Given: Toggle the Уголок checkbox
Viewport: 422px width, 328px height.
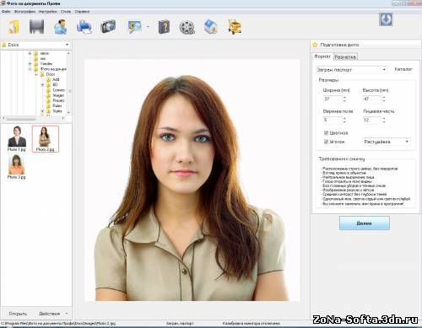Looking at the screenshot, I should coord(326,142).
